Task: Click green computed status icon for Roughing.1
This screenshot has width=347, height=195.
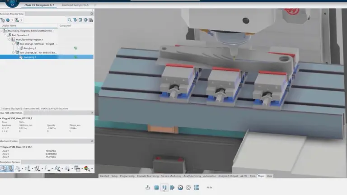Action: click(76, 48)
